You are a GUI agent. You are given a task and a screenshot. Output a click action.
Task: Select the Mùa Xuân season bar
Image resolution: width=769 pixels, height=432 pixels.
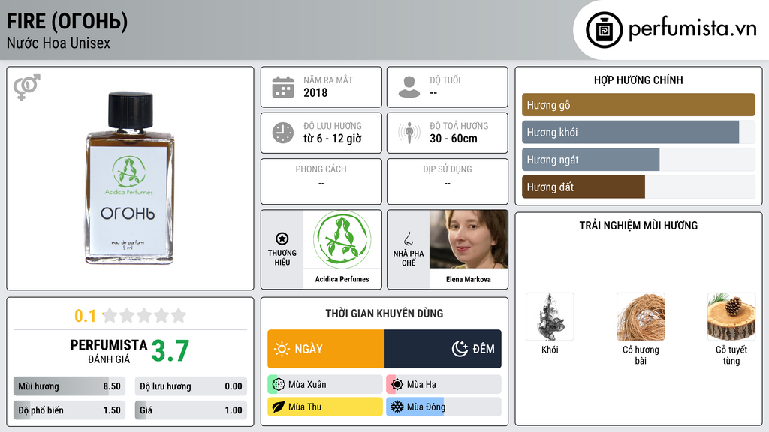pyautogui.click(x=325, y=385)
